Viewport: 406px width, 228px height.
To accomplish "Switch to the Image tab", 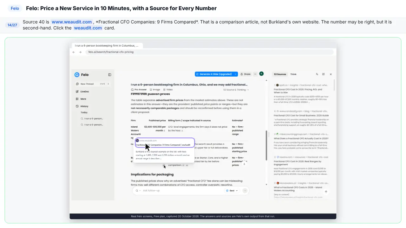I will coord(155,90).
